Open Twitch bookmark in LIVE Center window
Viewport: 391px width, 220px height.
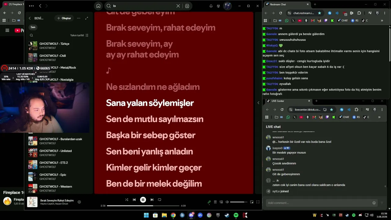pos(327,117)
